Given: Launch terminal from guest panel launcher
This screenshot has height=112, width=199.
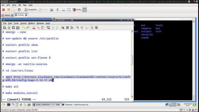Looking at the screenshot, I should (9, 105).
